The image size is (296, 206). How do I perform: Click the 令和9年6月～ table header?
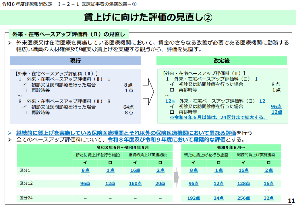pos(231,147)
